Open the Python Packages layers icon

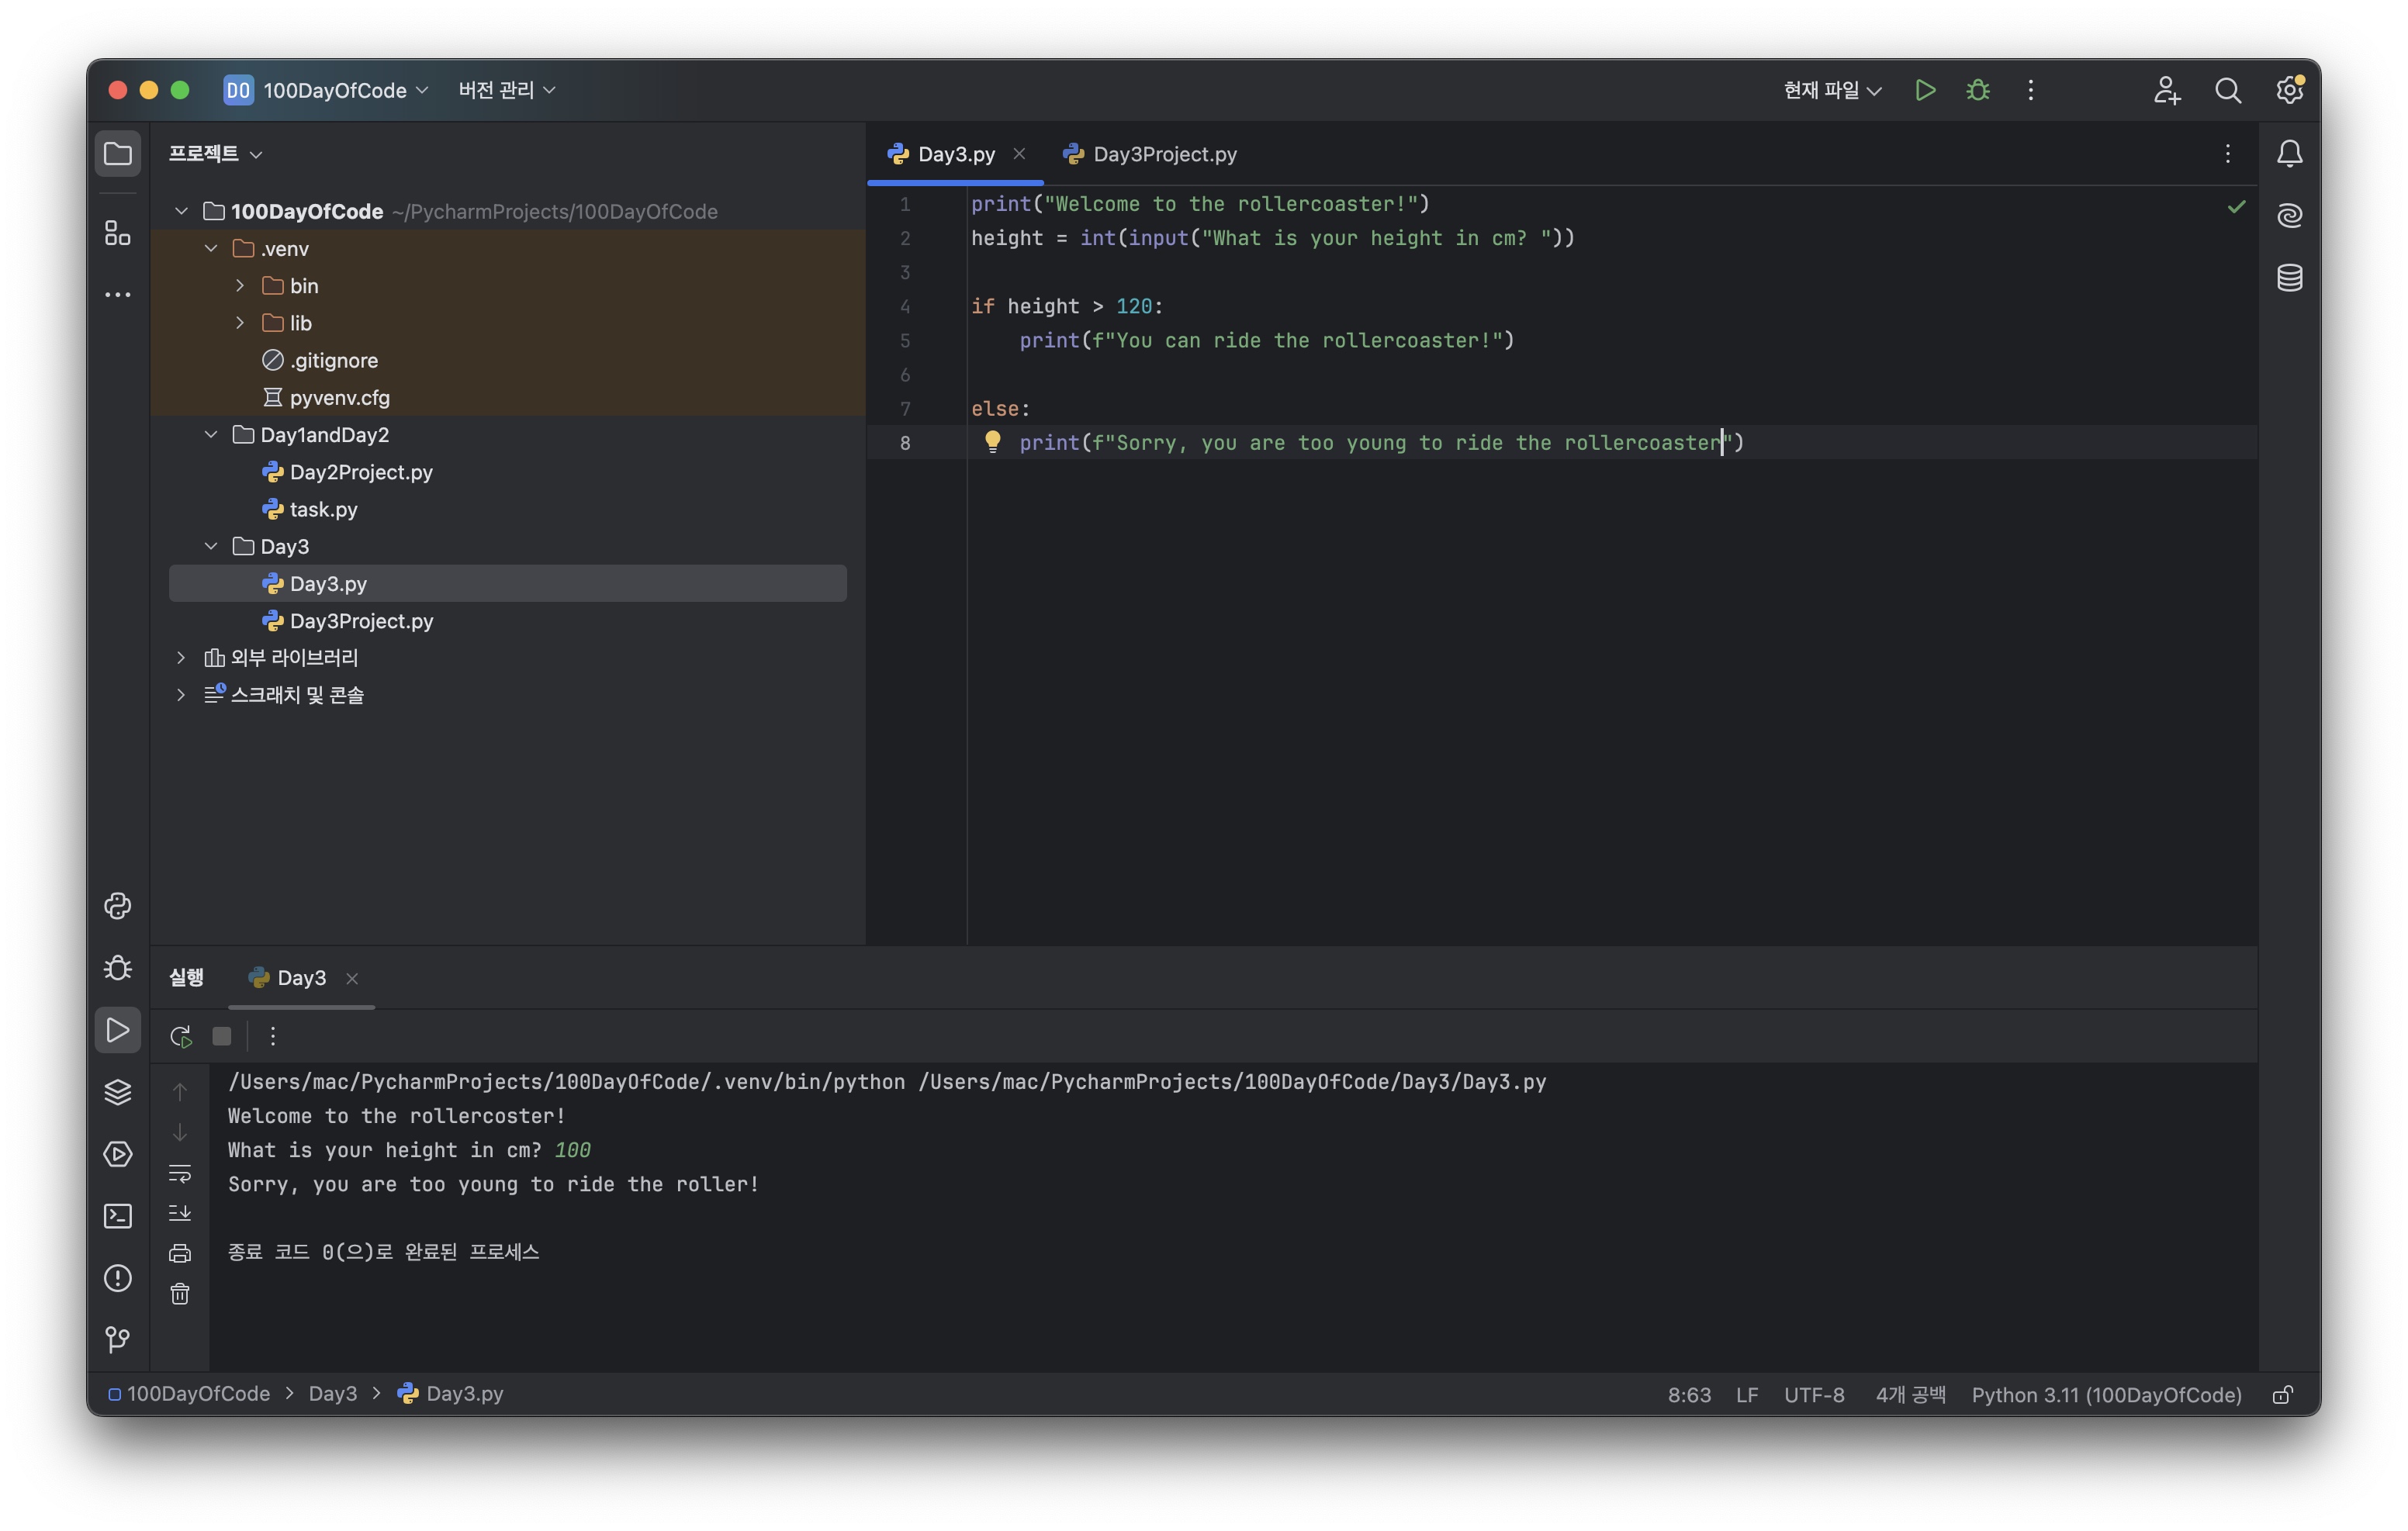click(x=118, y=1092)
